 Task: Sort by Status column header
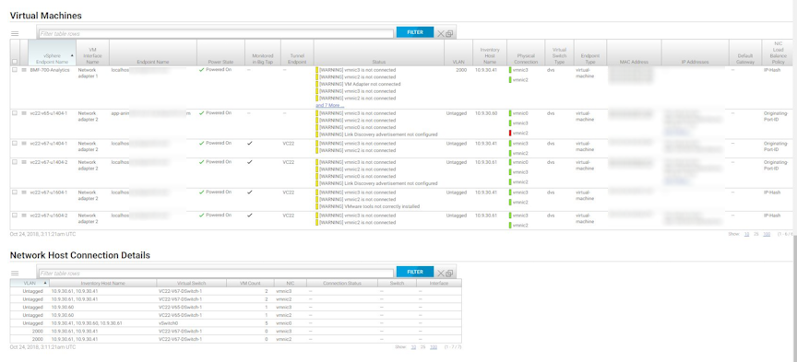point(379,53)
